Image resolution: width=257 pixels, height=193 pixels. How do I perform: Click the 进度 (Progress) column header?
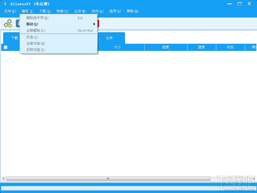coord(165,47)
